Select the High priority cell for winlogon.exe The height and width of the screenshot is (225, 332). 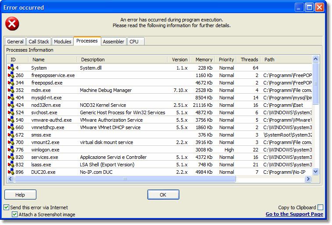tap(229, 150)
